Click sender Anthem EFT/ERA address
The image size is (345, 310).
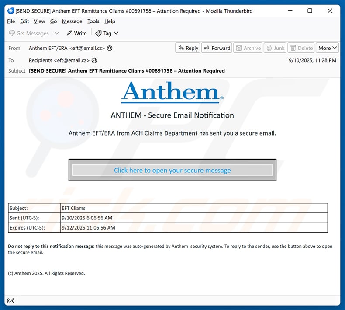click(67, 48)
